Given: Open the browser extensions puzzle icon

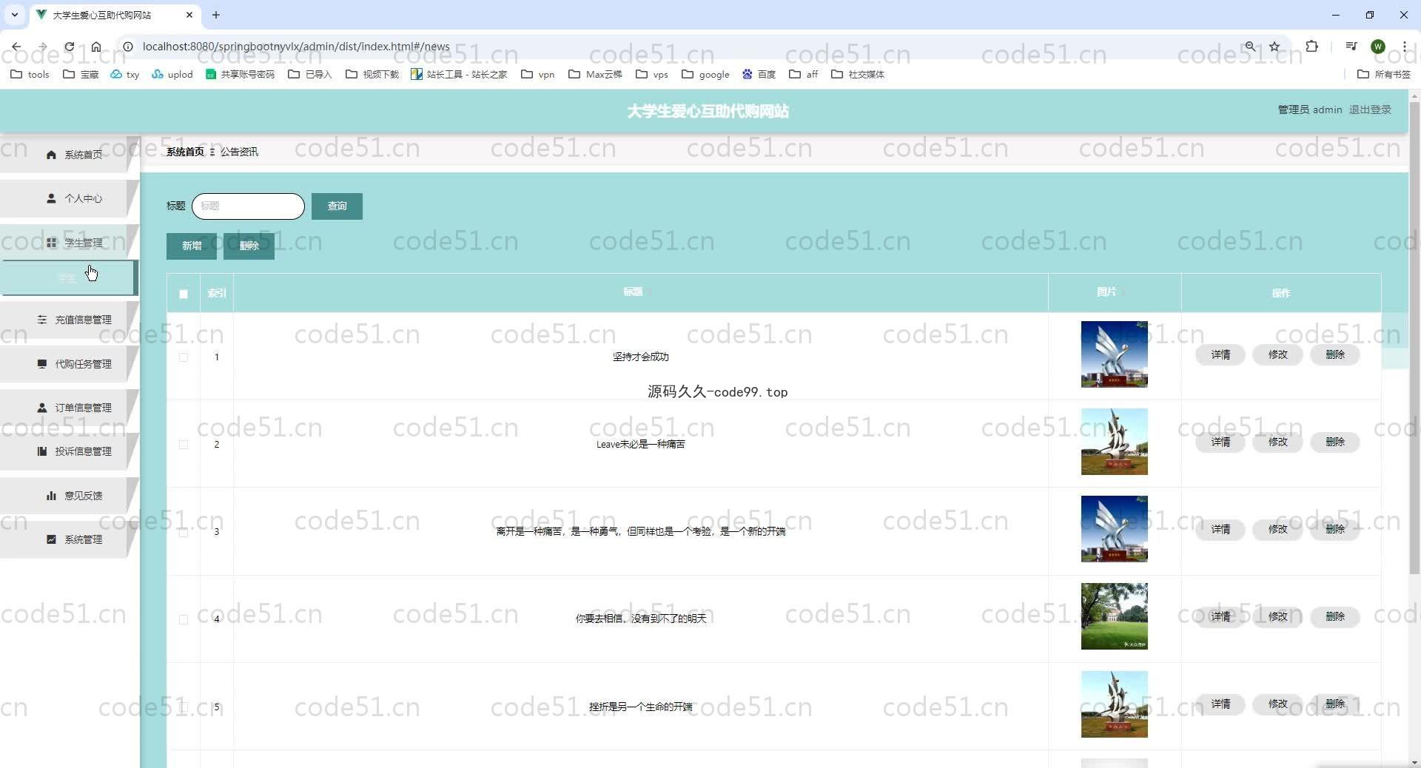Looking at the screenshot, I should point(1311,47).
